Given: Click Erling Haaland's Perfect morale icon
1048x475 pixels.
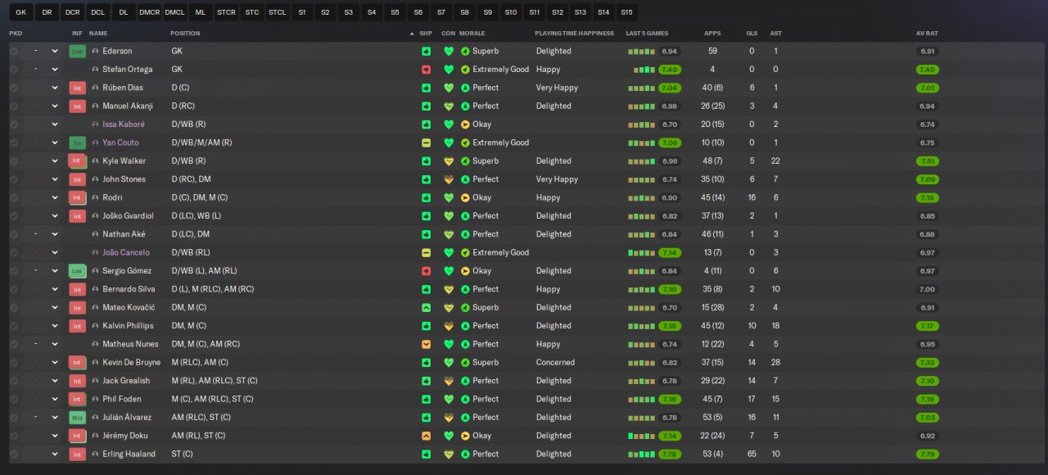Looking at the screenshot, I should (465, 454).
